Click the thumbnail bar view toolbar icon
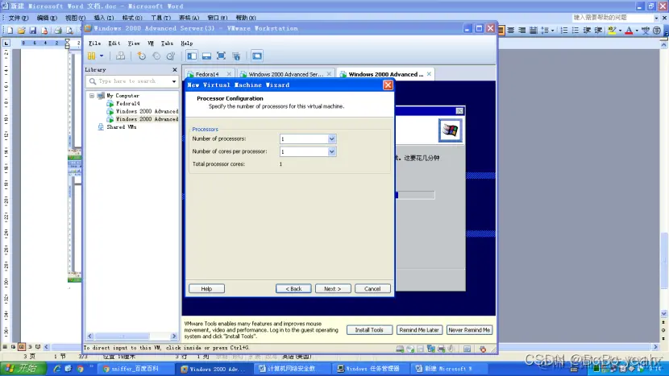The width and height of the screenshot is (669, 376). [x=206, y=56]
